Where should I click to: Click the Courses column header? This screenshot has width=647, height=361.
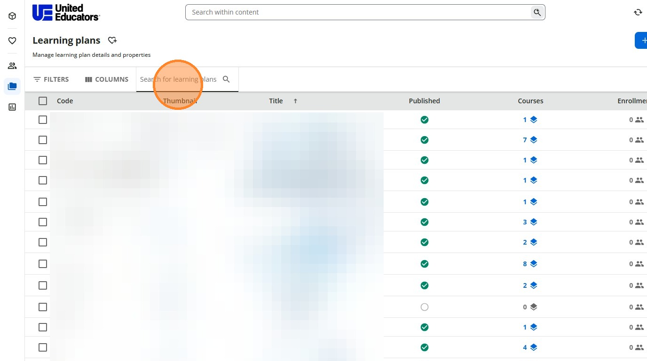click(530, 101)
